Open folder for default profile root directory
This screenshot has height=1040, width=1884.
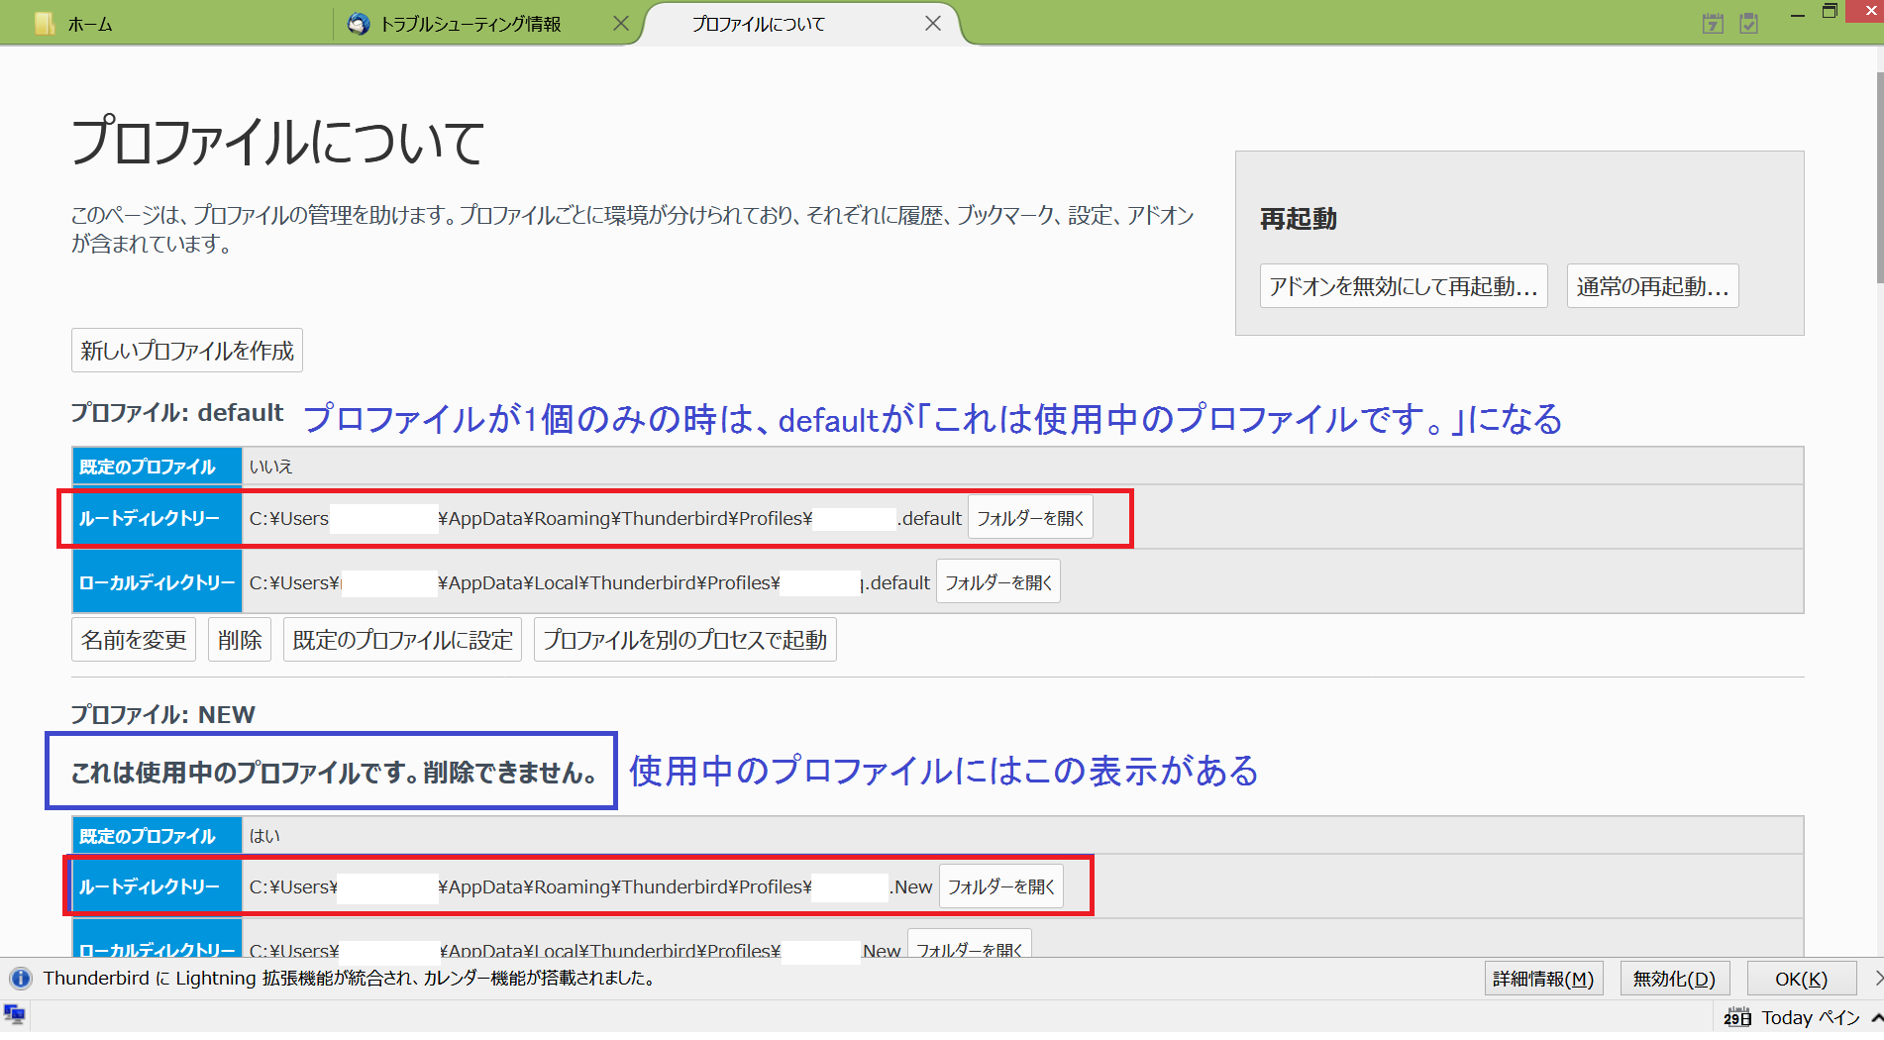coord(1030,518)
